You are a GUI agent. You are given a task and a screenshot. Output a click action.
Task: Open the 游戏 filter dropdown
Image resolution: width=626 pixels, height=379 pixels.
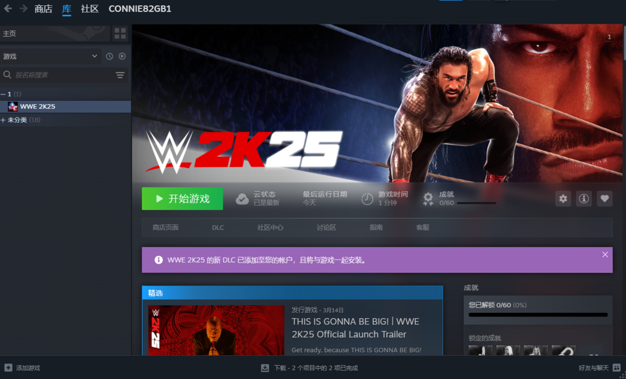pyautogui.click(x=50, y=56)
